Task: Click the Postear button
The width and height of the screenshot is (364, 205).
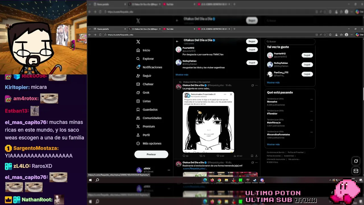Action: click(151, 154)
